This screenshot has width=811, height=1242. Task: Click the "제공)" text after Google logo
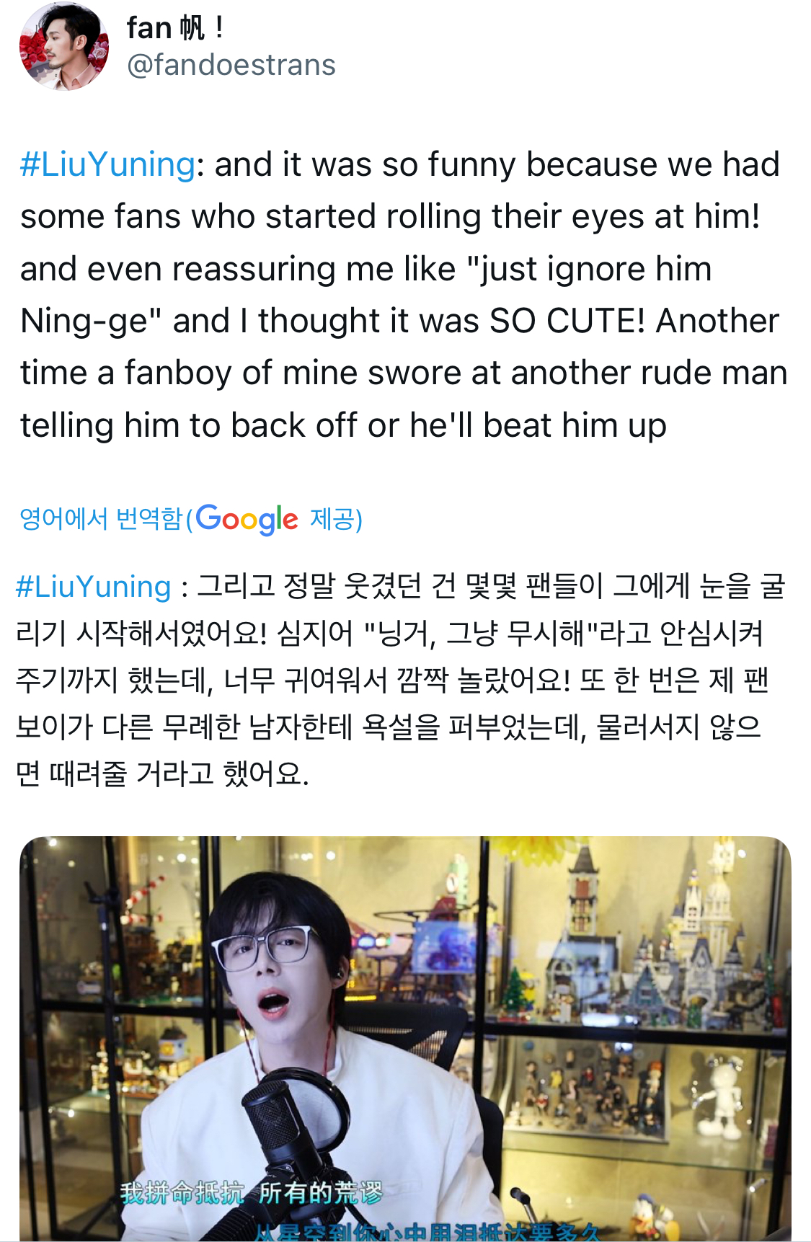tap(336, 518)
